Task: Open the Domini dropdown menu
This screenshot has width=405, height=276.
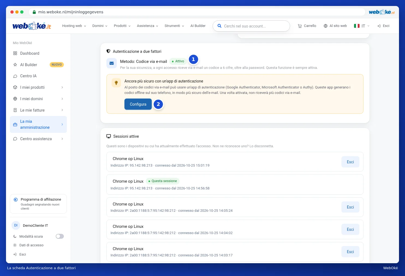Action: click(100, 26)
